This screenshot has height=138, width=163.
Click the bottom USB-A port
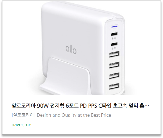click(x=114, y=86)
